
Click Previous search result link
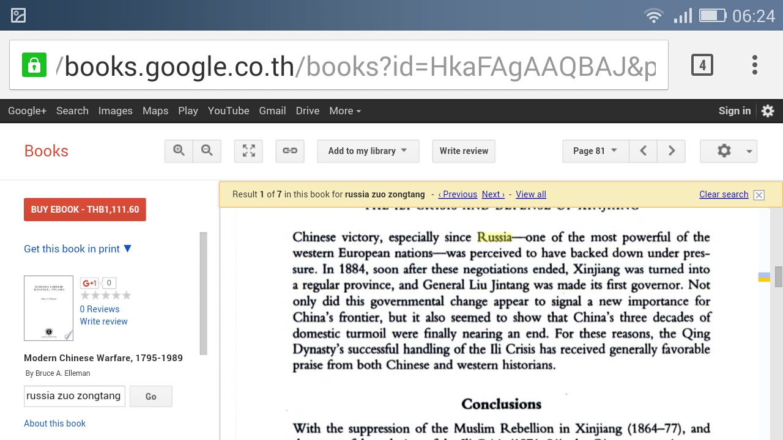[x=458, y=194]
